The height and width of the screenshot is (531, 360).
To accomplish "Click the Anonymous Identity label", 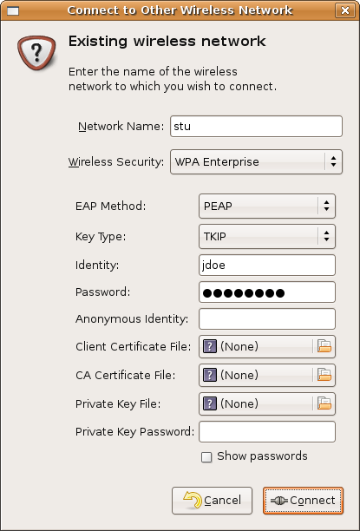I will pos(132,319).
